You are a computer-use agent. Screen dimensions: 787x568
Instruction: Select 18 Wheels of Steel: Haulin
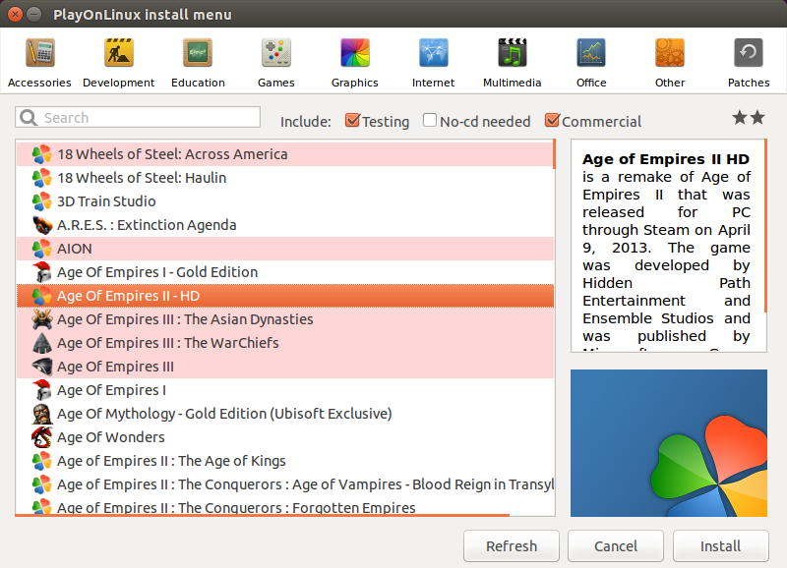pos(285,178)
